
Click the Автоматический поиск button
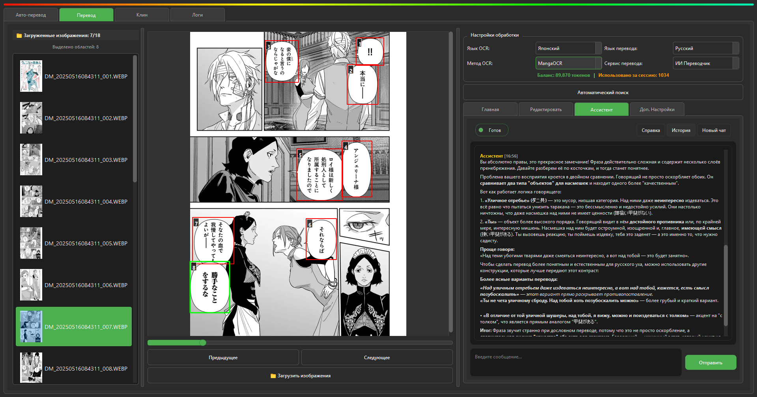[603, 93]
